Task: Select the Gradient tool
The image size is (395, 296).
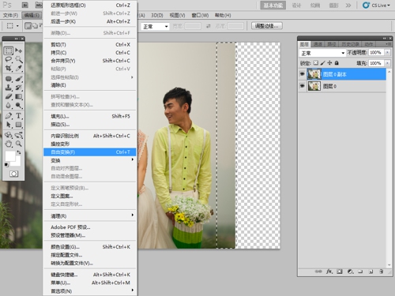Action: point(18,96)
